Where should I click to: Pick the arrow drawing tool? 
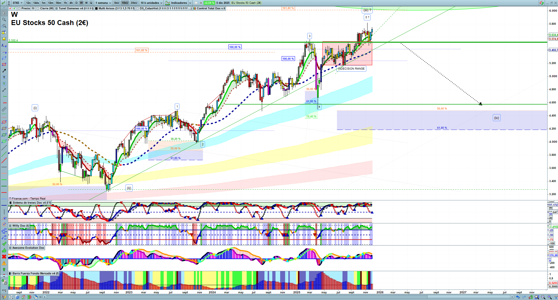(4, 71)
